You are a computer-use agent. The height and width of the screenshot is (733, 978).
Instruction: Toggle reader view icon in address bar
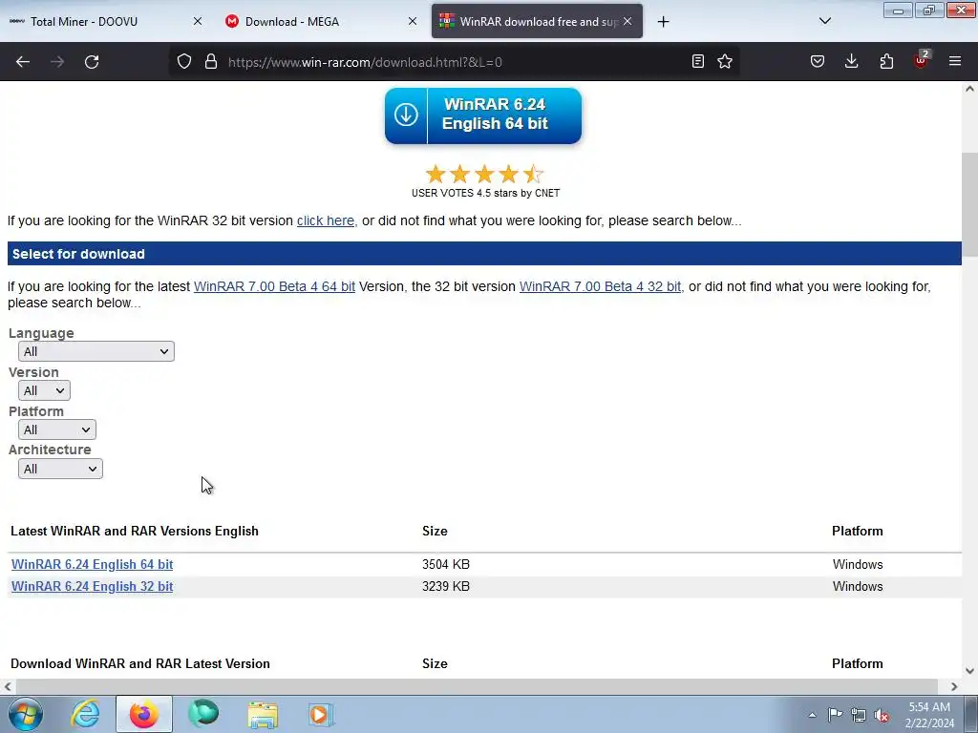point(698,61)
